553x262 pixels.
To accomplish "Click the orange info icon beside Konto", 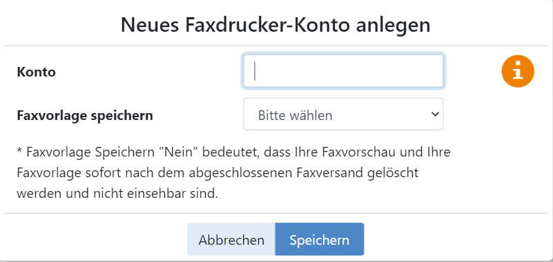I will pyautogui.click(x=518, y=72).
